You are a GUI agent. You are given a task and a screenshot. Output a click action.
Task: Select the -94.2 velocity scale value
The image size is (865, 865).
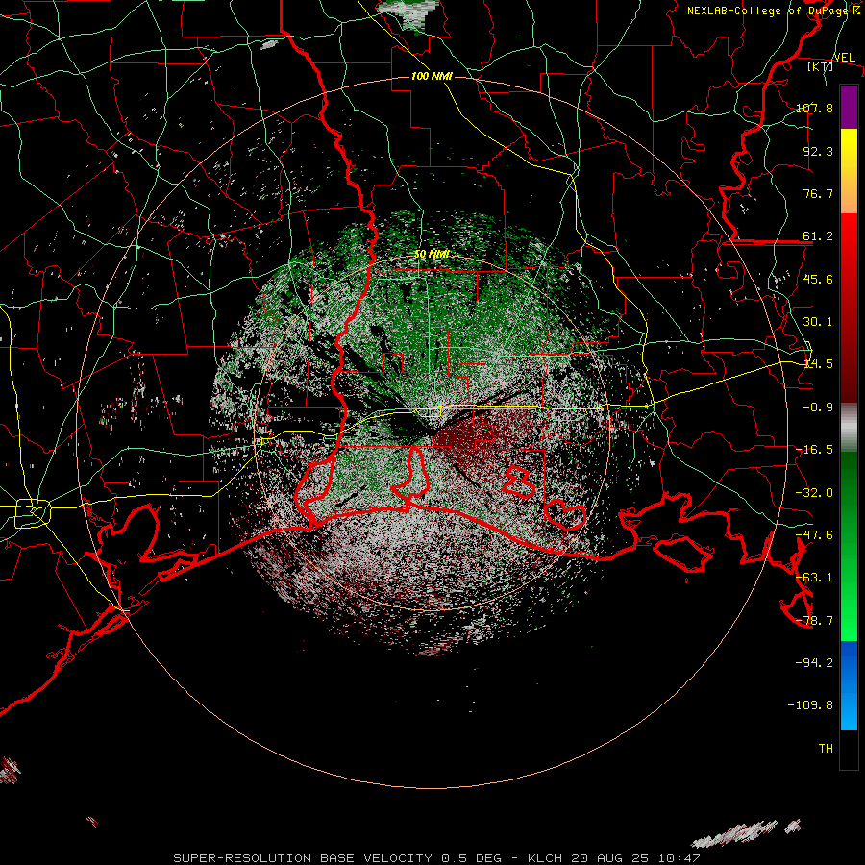click(x=814, y=663)
